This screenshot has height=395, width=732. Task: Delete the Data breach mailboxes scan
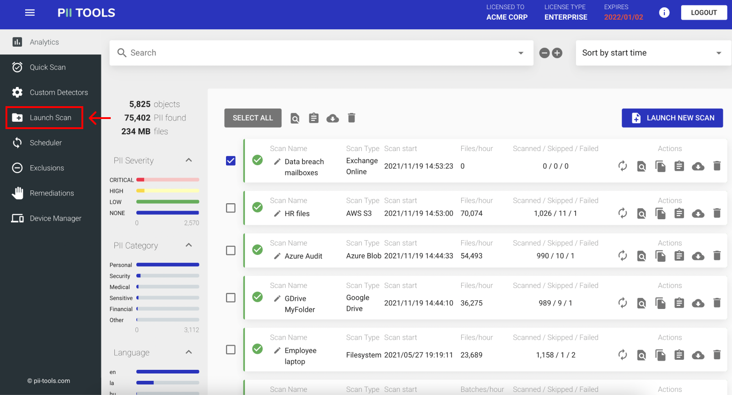pyautogui.click(x=717, y=166)
